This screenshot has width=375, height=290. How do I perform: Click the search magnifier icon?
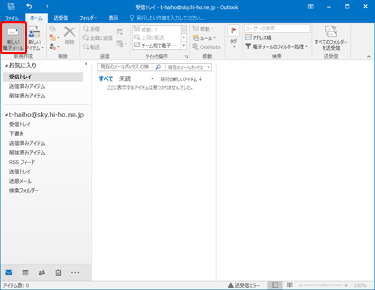(x=158, y=67)
